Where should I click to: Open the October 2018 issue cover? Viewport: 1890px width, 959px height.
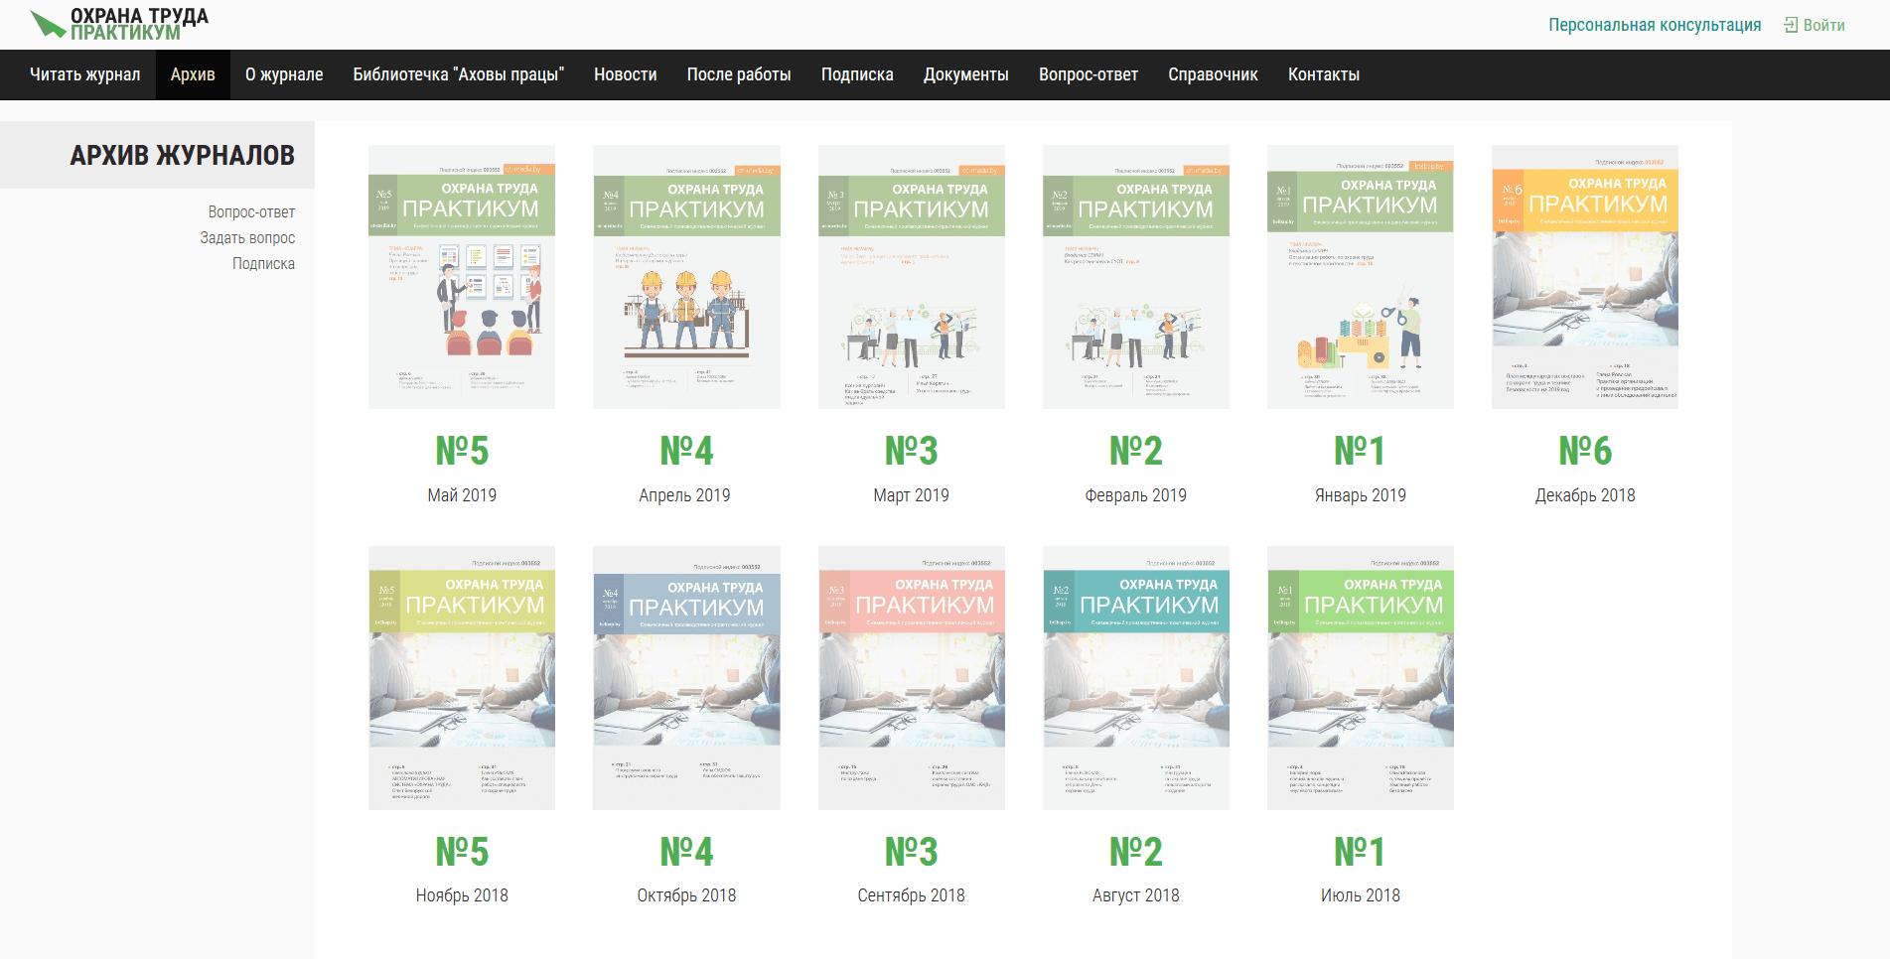tap(686, 678)
